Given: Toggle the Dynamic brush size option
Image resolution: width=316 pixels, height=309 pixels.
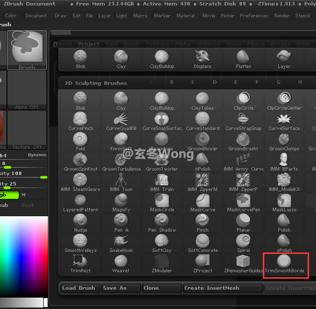Looking at the screenshot, I should pyautogui.click(x=37, y=155).
